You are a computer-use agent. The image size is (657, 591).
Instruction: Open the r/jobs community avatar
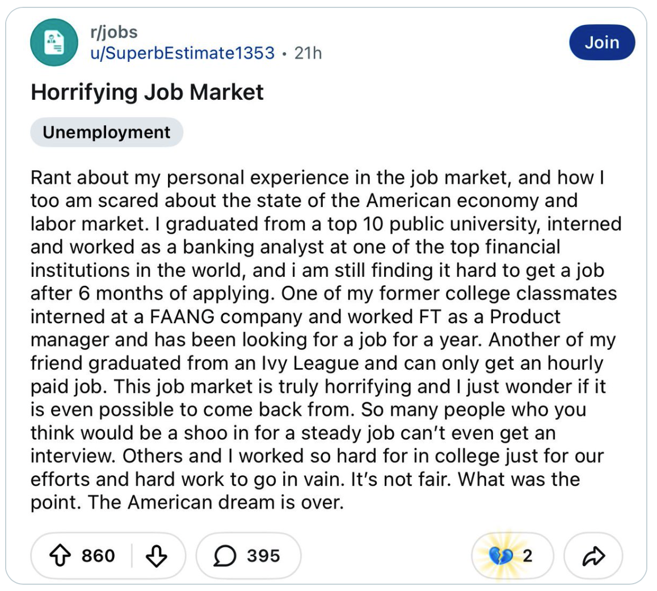coord(53,43)
